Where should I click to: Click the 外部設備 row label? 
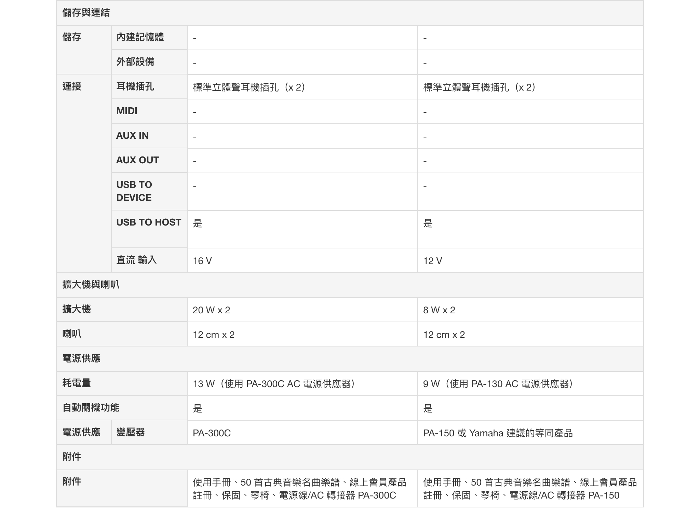point(135,62)
